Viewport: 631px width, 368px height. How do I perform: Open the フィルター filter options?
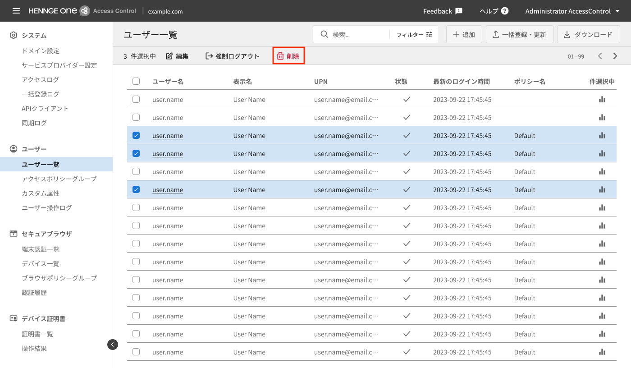[415, 34]
